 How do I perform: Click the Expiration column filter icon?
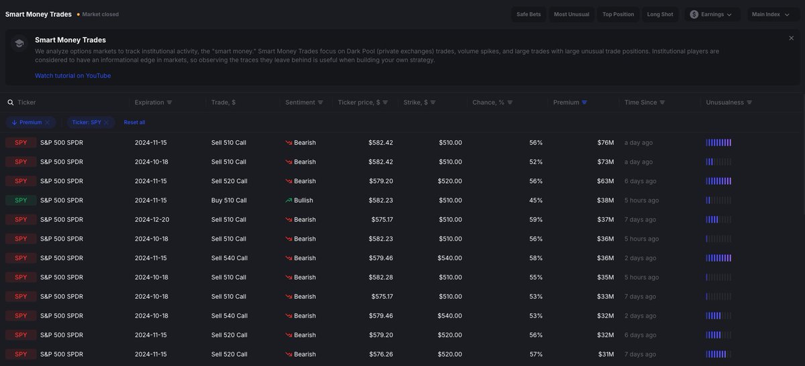point(170,103)
